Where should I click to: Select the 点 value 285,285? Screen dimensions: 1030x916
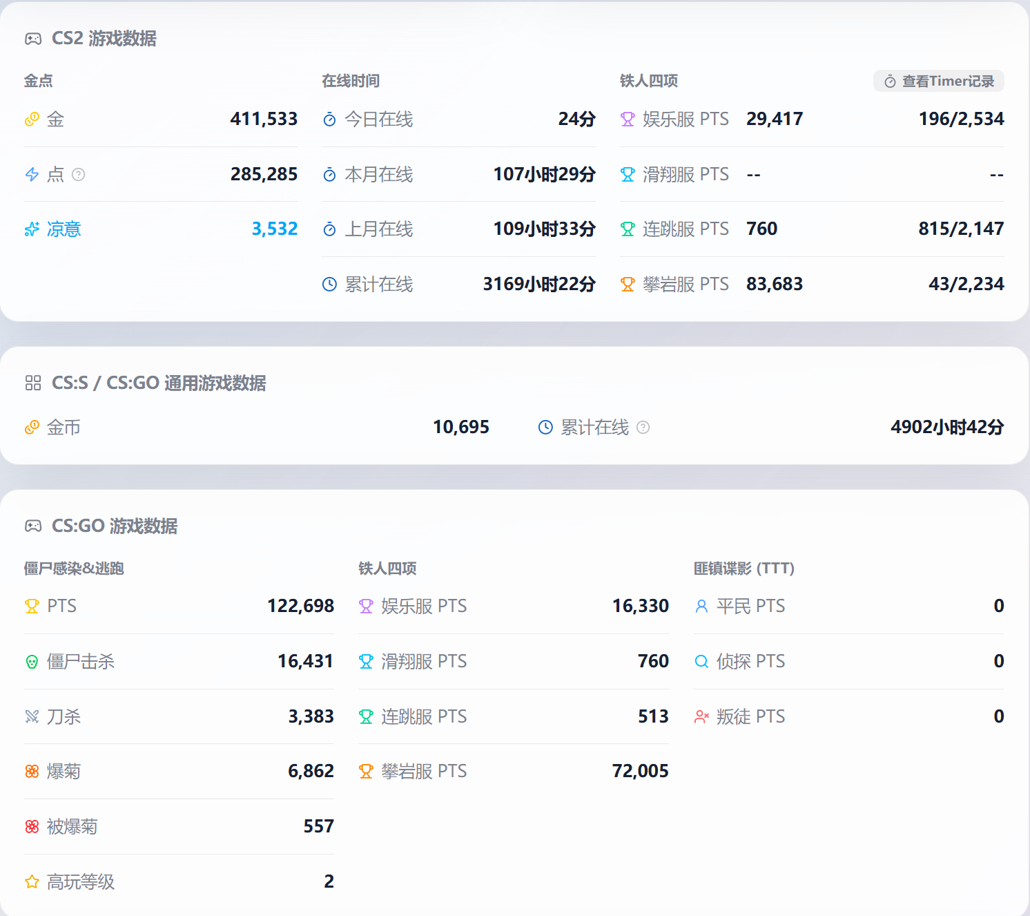[264, 174]
